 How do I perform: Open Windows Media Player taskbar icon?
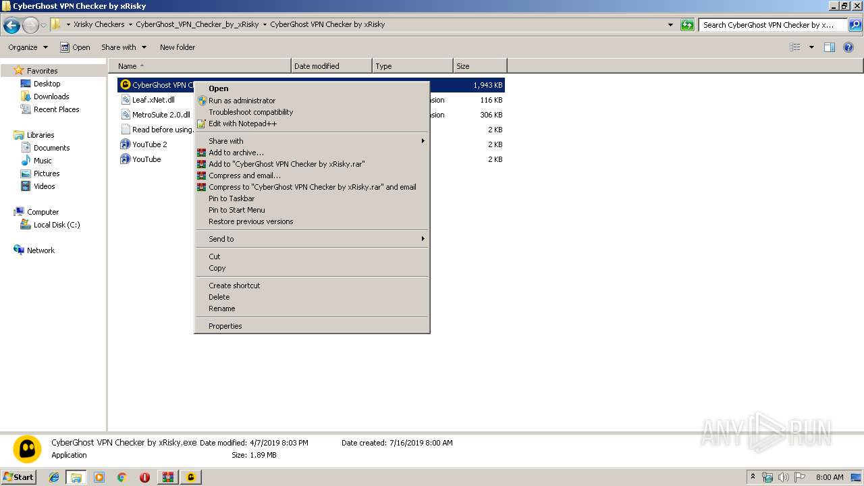pyautogui.click(x=99, y=477)
